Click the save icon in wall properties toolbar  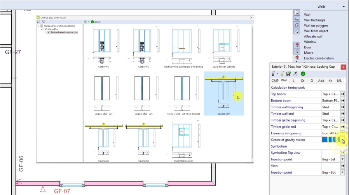[x=288, y=74]
